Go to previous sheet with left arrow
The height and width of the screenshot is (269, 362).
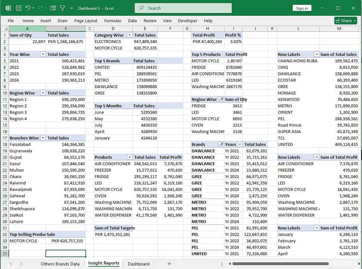point(11,264)
